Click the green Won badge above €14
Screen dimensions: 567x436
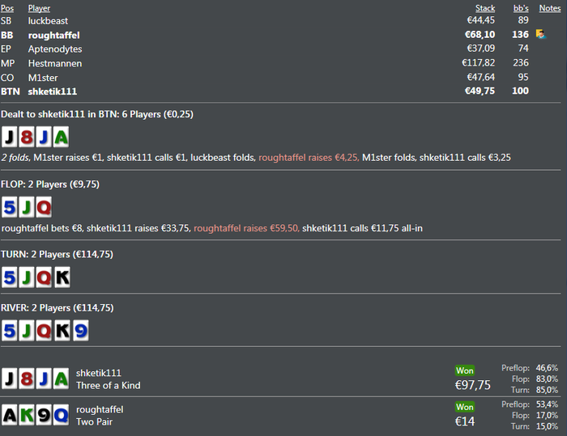[x=465, y=407]
